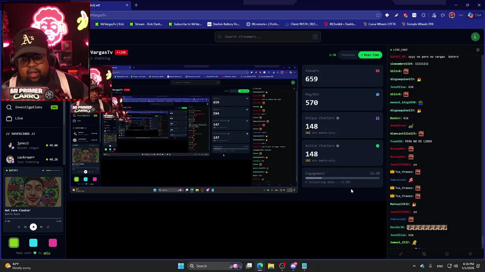The image size is (485, 272).
Task: Skip to next track in Botify player
Action: (41, 227)
